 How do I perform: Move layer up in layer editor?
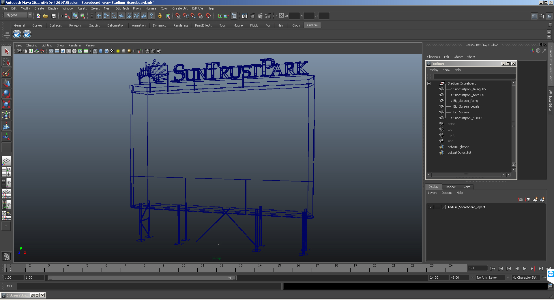click(521, 200)
